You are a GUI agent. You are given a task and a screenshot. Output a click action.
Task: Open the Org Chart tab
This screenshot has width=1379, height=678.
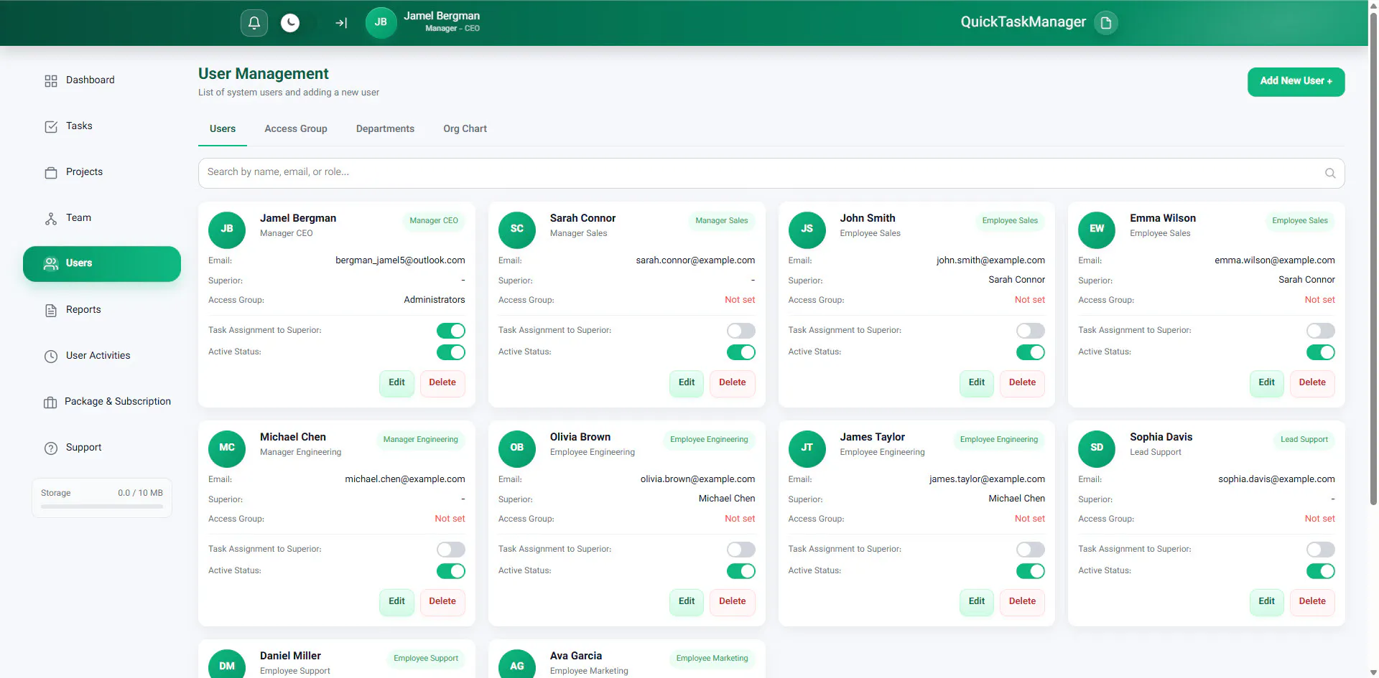tap(465, 129)
